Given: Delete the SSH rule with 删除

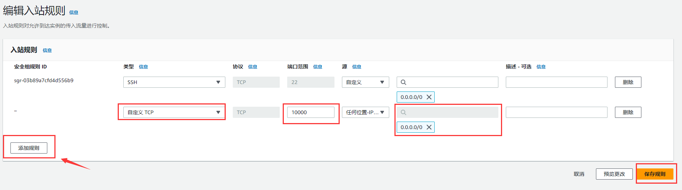Looking at the screenshot, I should [628, 82].
